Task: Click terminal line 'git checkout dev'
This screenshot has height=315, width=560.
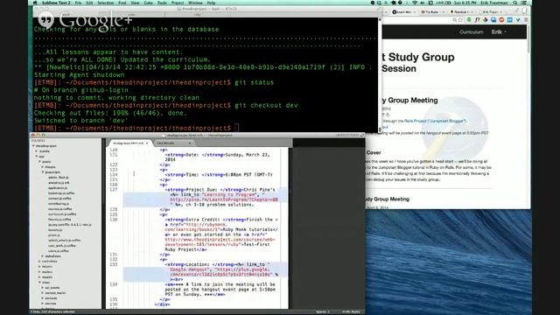Action: [x=266, y=105]
